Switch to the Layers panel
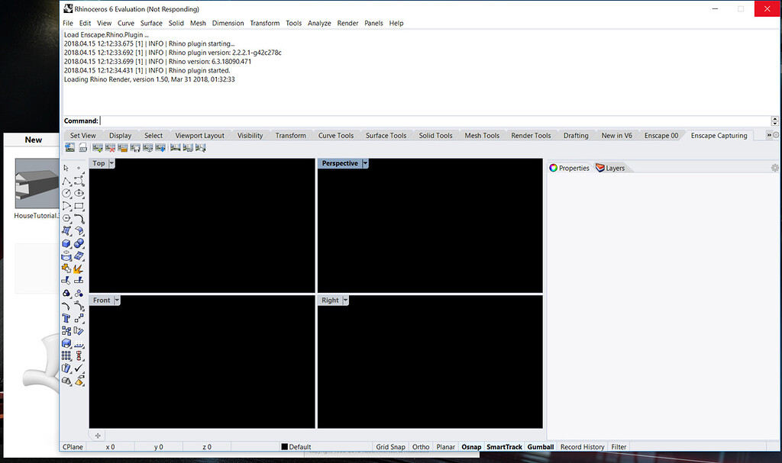Screen dimensions: 782x463 614,168
